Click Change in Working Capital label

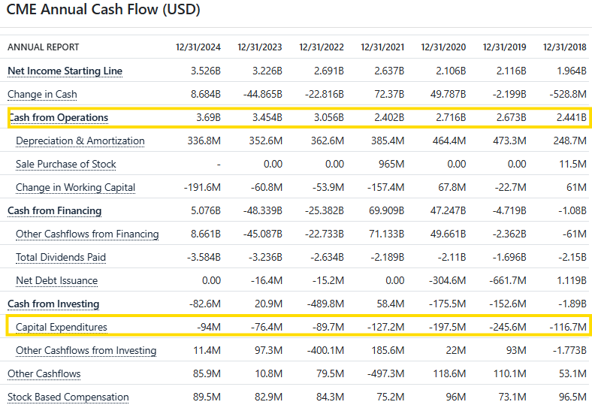click(x=76, y=188)
